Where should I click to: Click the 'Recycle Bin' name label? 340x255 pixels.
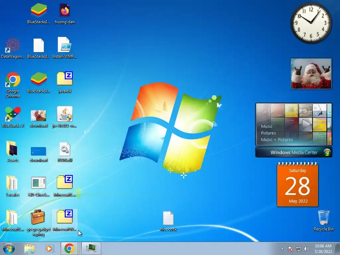(x=323, y=229)
